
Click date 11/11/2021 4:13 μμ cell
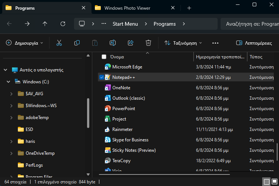click(214, 129)
